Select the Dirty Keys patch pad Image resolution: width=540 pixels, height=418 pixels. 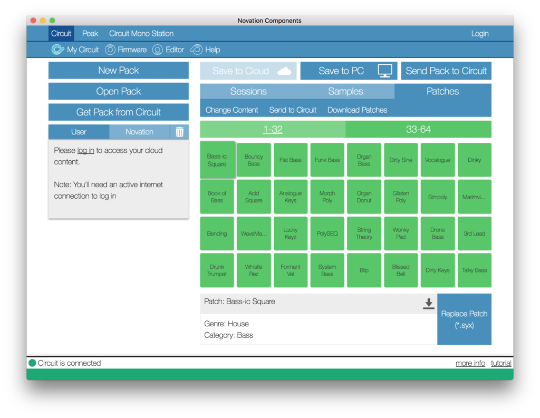coord(438,270)
